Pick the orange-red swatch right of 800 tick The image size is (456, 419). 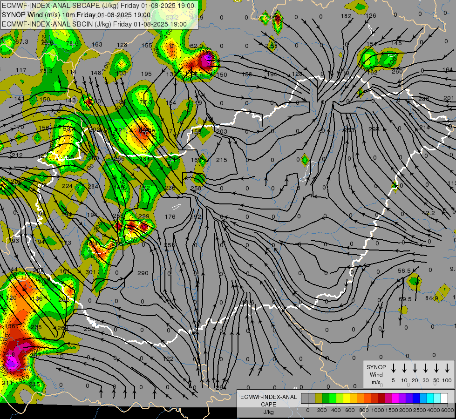click(x=368, y=398)
